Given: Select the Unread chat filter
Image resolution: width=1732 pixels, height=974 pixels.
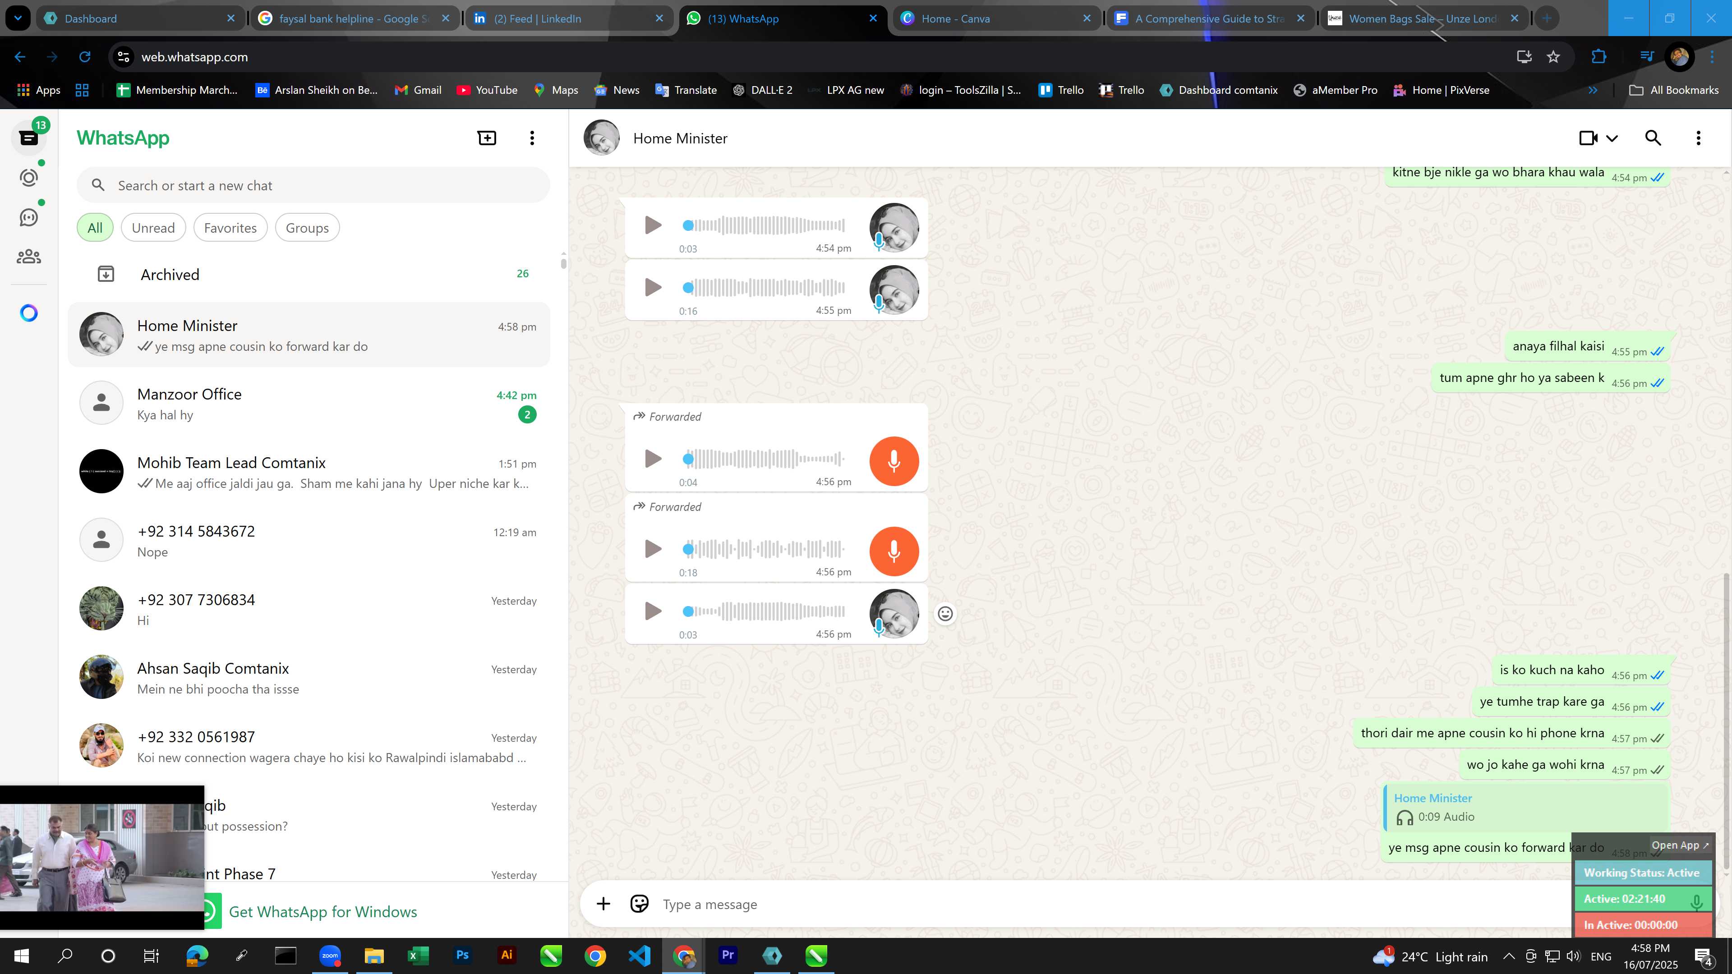Looking at the screenshot, I should [x=153, y=228].
